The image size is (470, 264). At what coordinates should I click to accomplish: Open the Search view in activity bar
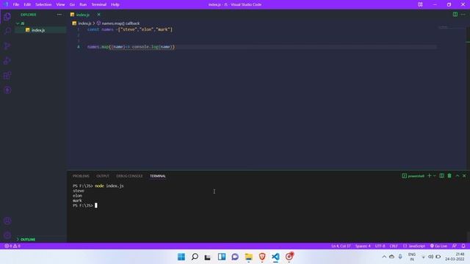pyautogui.click(x=7, y=31)
